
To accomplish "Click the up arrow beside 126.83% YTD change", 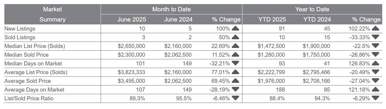I will coord(376,63).
